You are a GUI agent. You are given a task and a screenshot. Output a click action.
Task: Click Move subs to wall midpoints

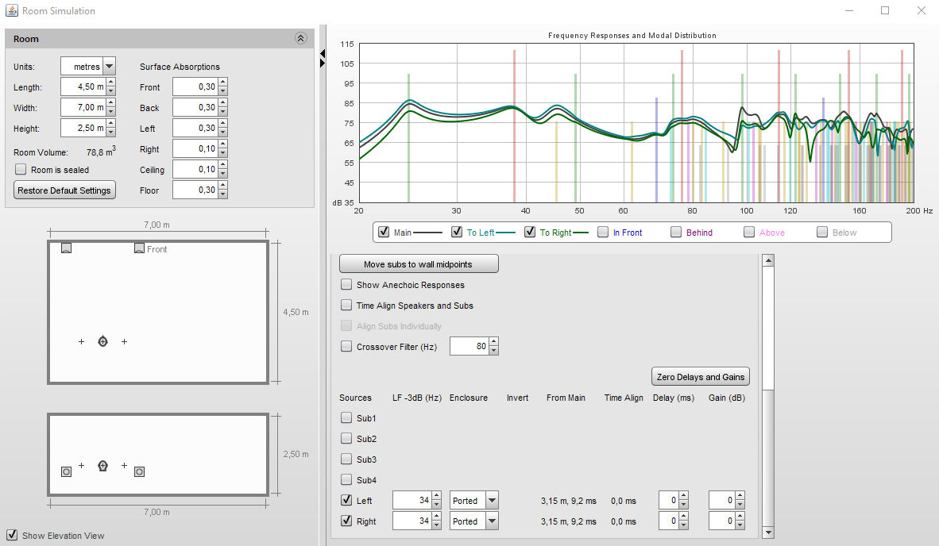pos(419,263)
